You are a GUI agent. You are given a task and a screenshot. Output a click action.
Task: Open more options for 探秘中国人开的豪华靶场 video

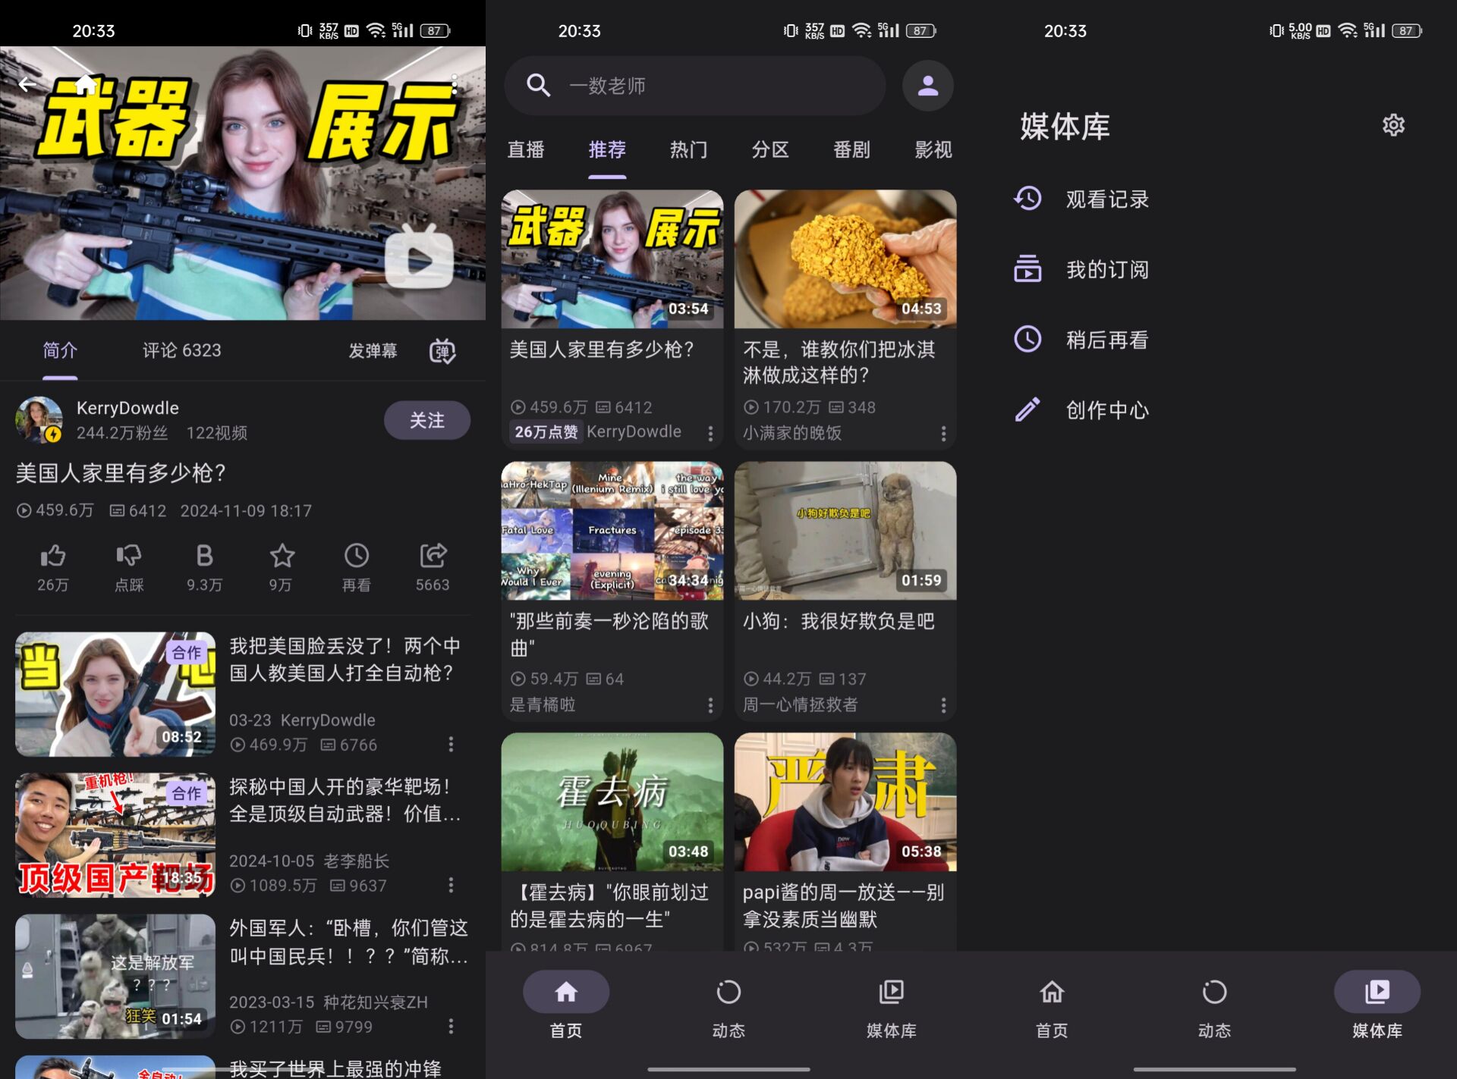451,885
